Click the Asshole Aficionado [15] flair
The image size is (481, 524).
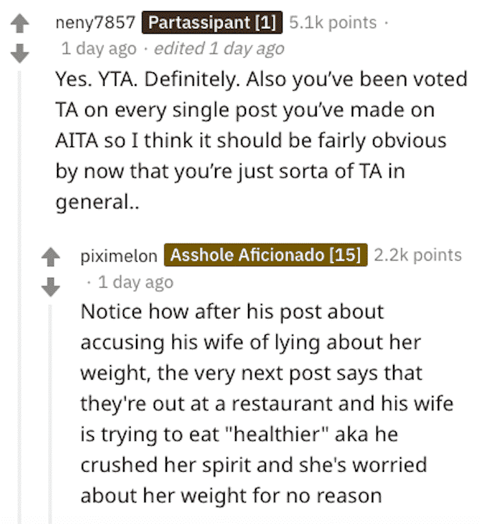[265, 255]
